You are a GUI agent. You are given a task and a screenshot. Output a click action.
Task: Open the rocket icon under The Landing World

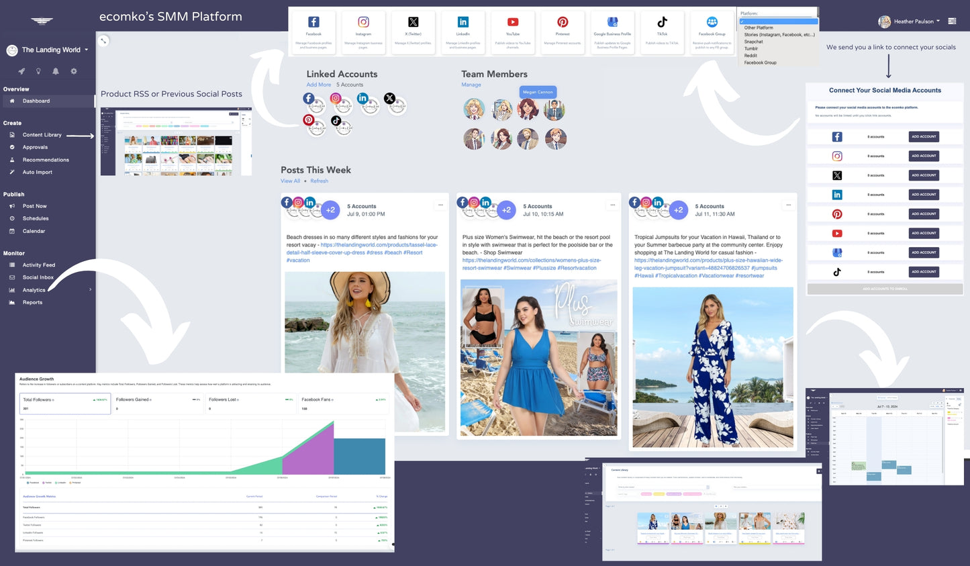21,71
